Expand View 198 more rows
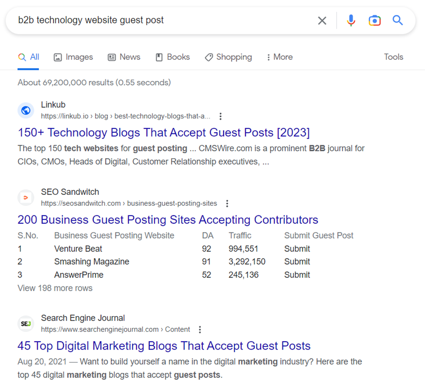The height and width of the screenshot is (391, 425). (55, 288)
